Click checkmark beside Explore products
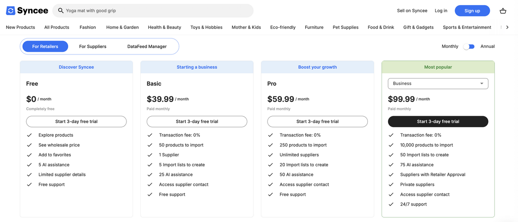 coord(29,135)
